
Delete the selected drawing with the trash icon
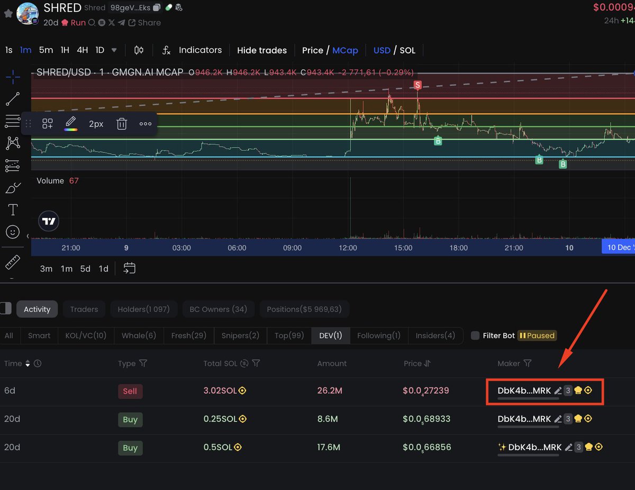tap(122, 124)
